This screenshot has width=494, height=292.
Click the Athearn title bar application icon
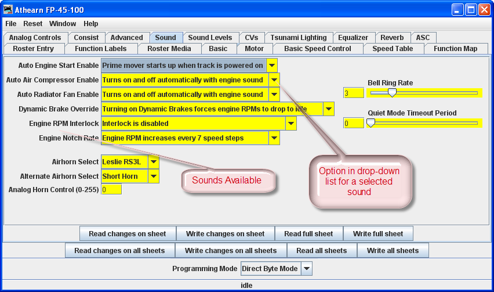8,9
